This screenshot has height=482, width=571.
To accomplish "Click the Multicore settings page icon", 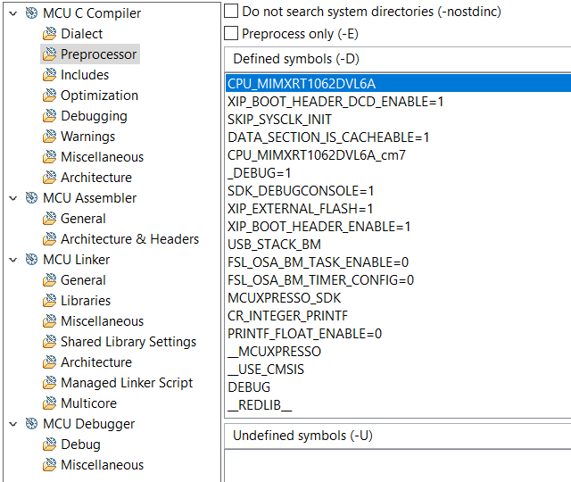I will tap(49, 403).
